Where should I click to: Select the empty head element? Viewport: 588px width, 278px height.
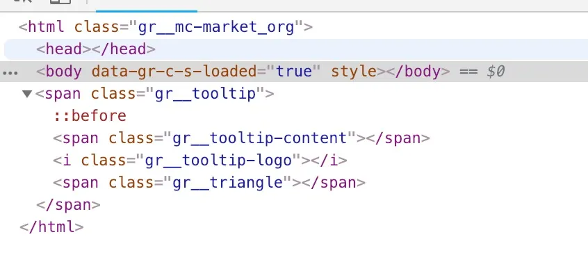click(x=96, y=49)
